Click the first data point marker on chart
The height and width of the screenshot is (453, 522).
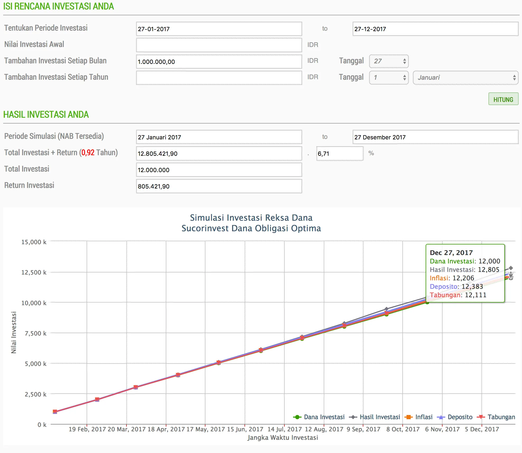tap(55, 412)
